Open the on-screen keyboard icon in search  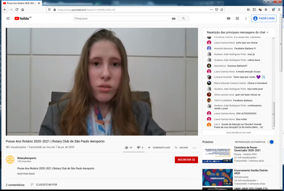pyautogui.click(x=174, y=19)
